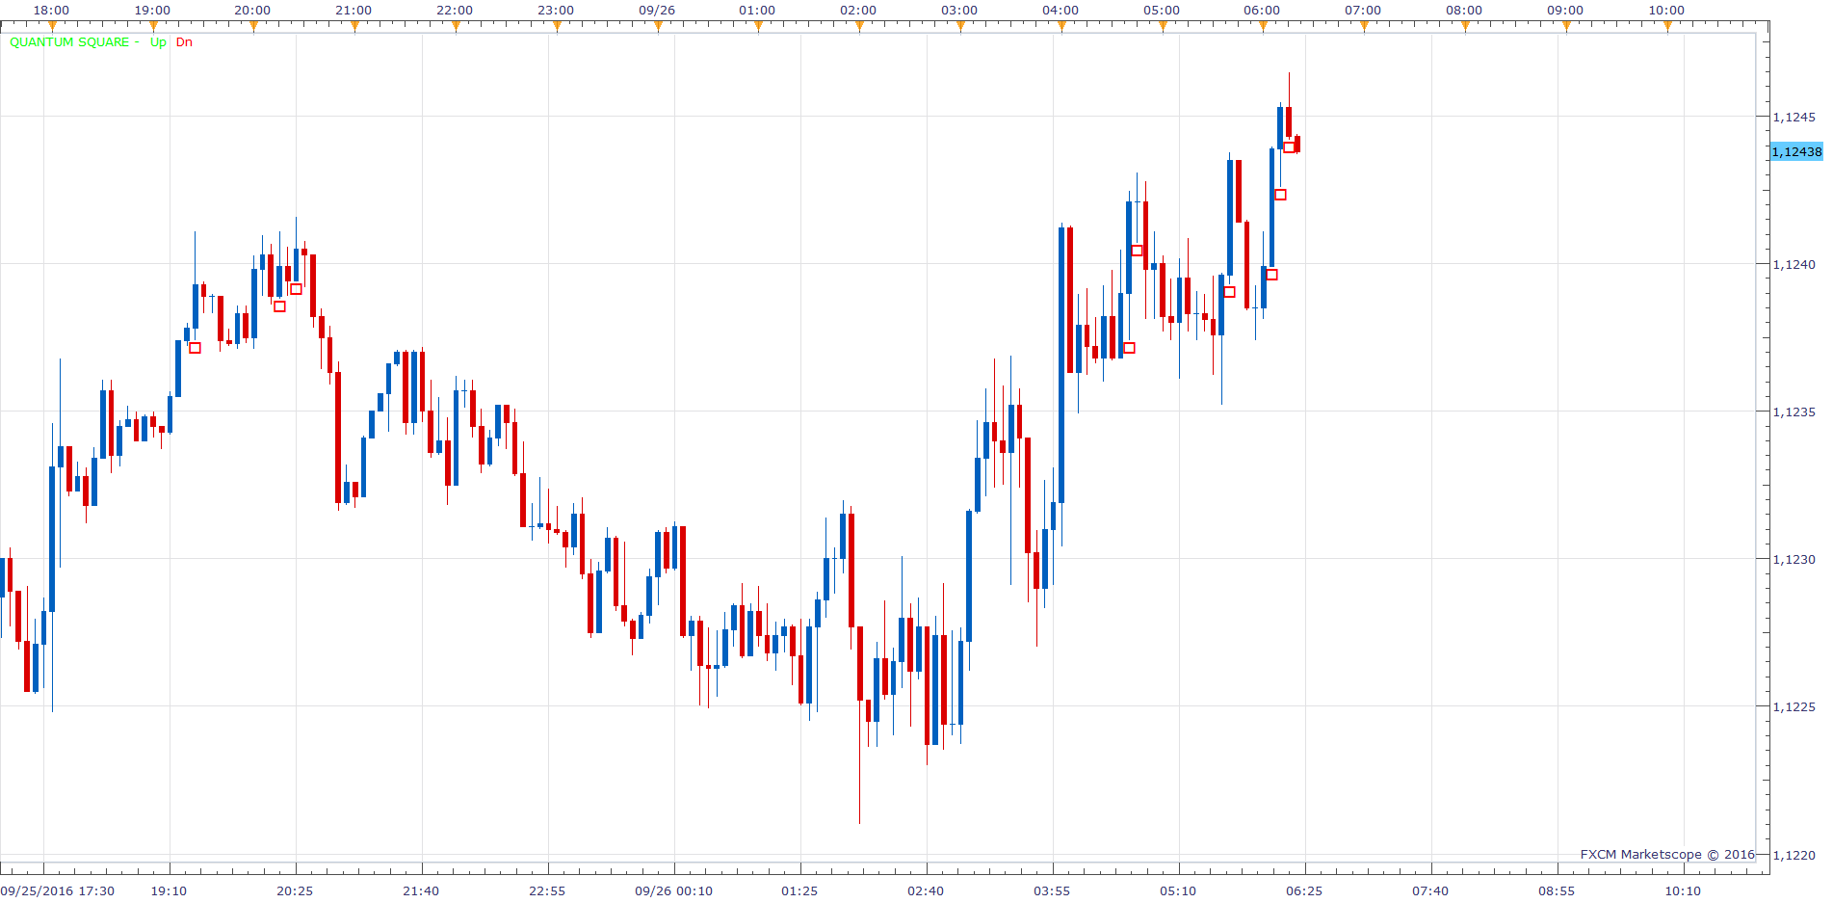Click the 09/25/2016 17:30 bottom date label
Image resolution: width=1833 pixels, height=903 pixels.
click(58, 891)
